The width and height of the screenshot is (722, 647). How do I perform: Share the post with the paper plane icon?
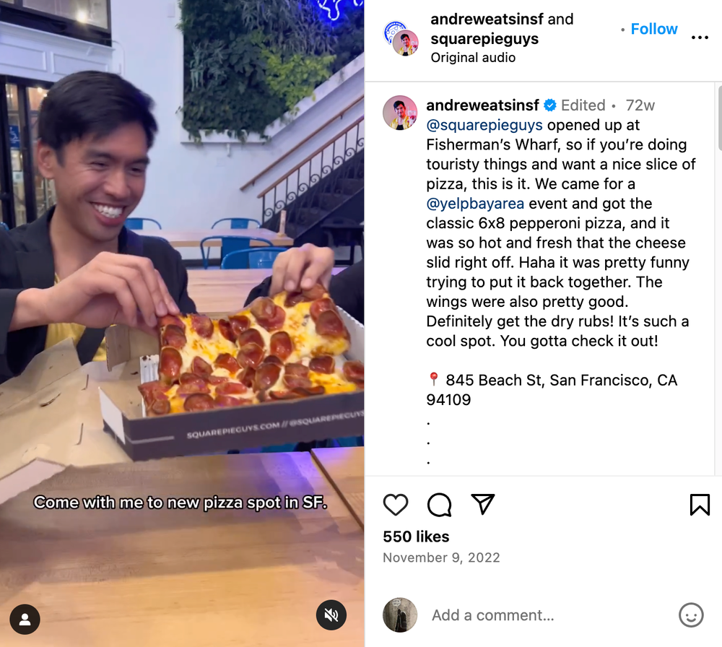(482, 504)
